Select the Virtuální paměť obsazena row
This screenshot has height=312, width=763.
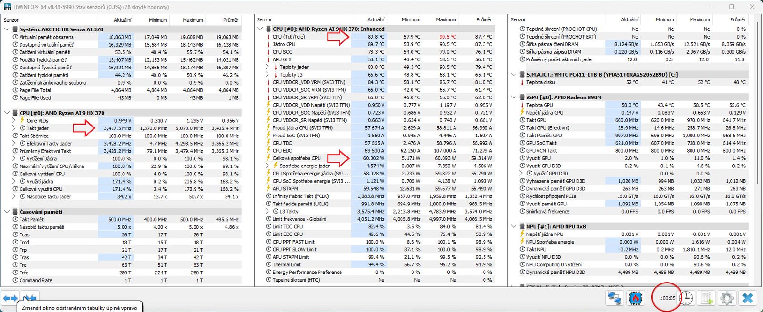click(x=121, y=37)
